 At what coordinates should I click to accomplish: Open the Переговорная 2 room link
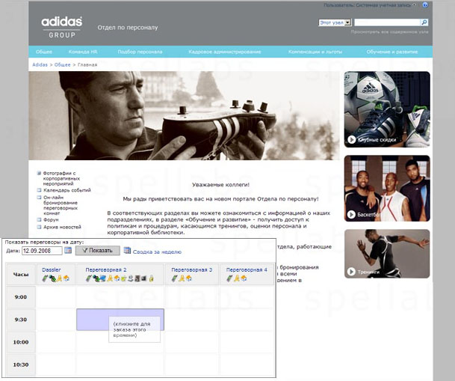[106, 269]
